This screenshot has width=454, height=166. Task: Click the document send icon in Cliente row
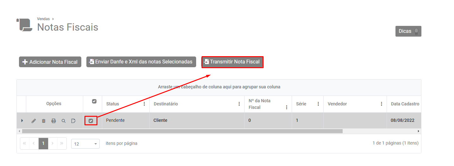pyautogui.click(x=73, y=121)
